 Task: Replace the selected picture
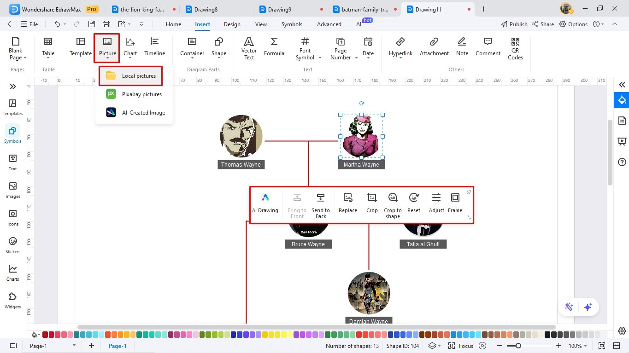pyautogui.click(x=348, y=203)
